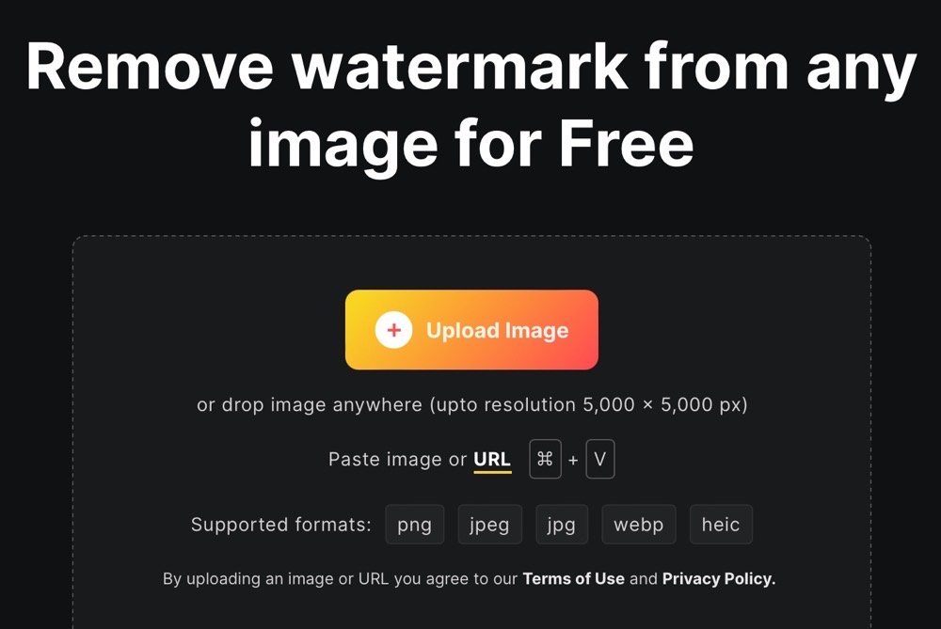
Task: Click the Upload Image button label
Action: point(498,330)
